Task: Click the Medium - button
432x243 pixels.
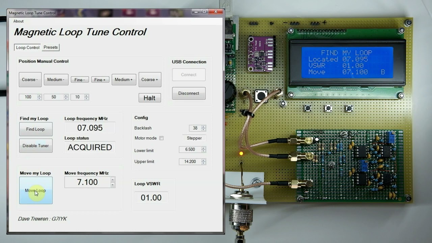Action: click(56, 80)
